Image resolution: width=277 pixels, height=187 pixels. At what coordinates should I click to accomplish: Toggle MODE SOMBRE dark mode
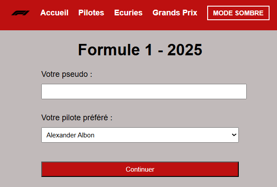pyautogui.click(x=238, y=13)
